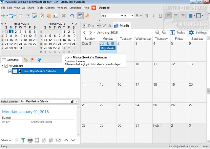Click the orange star upgrade icon
The height and width of the screenshot is (149, 210).
pyautogui.click(x=94, y=8)
